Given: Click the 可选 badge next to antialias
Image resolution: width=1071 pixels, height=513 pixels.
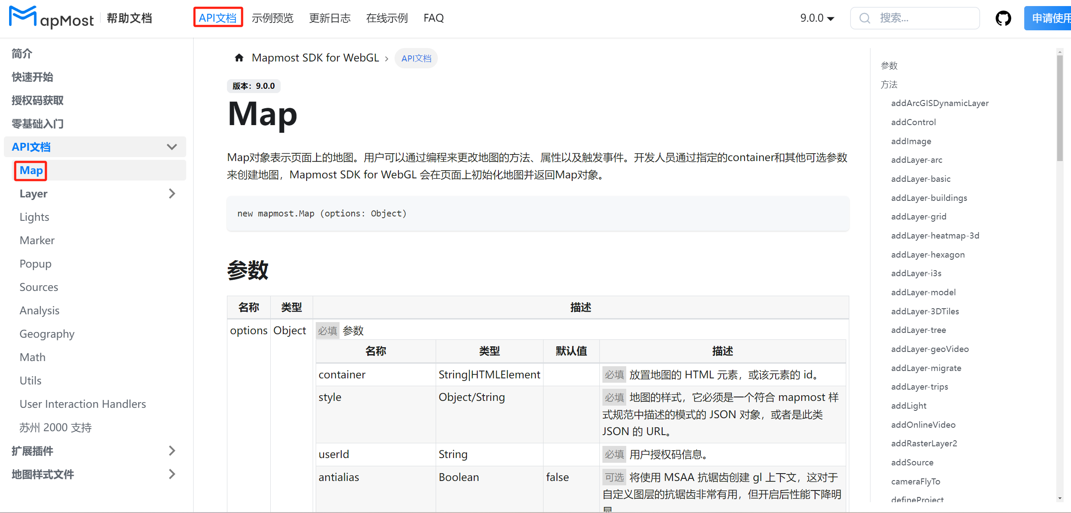Looking at the screenshot, I should pos(613,477).
